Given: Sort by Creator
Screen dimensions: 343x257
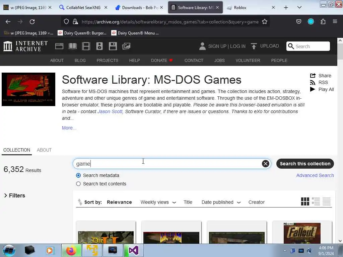Looking at the screenshot, I should (256, 202).
